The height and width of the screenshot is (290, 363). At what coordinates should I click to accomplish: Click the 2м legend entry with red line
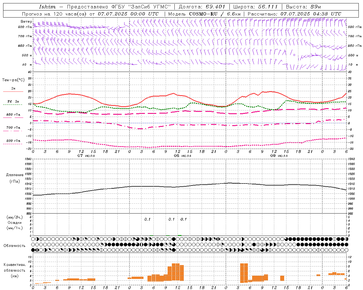click(13, 88)
